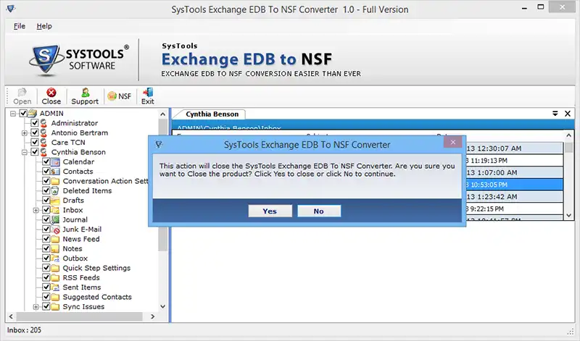This screenshot has height=341, width=580.
Task: Uncheck the Care TCN checkbox
Action: [x=35, y=142]
